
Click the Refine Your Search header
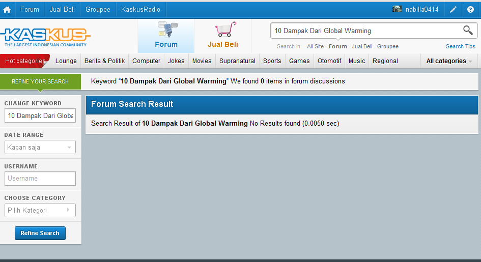40,81
